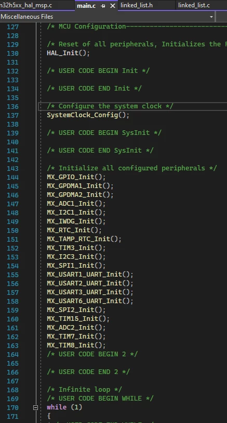Click the USER CODE BEGIN Init comment
Image resolution: width=227 pixels, height=423 pixels.
98,71
